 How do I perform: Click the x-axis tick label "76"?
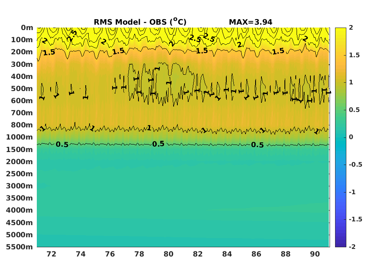[110, 254]
